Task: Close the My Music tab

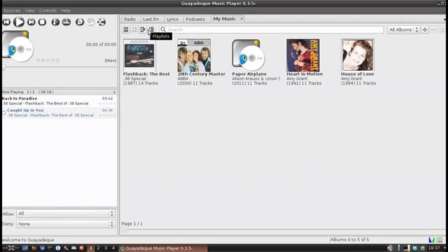Action: click(x=241, y=19)
